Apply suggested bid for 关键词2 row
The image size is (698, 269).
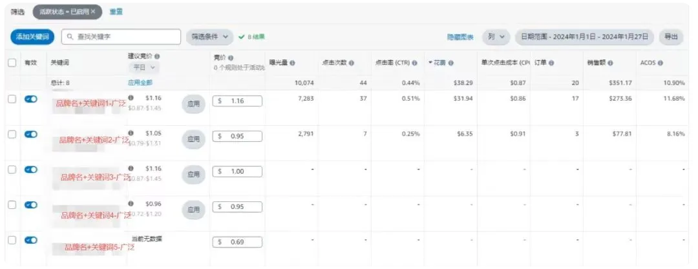point(194,139)
